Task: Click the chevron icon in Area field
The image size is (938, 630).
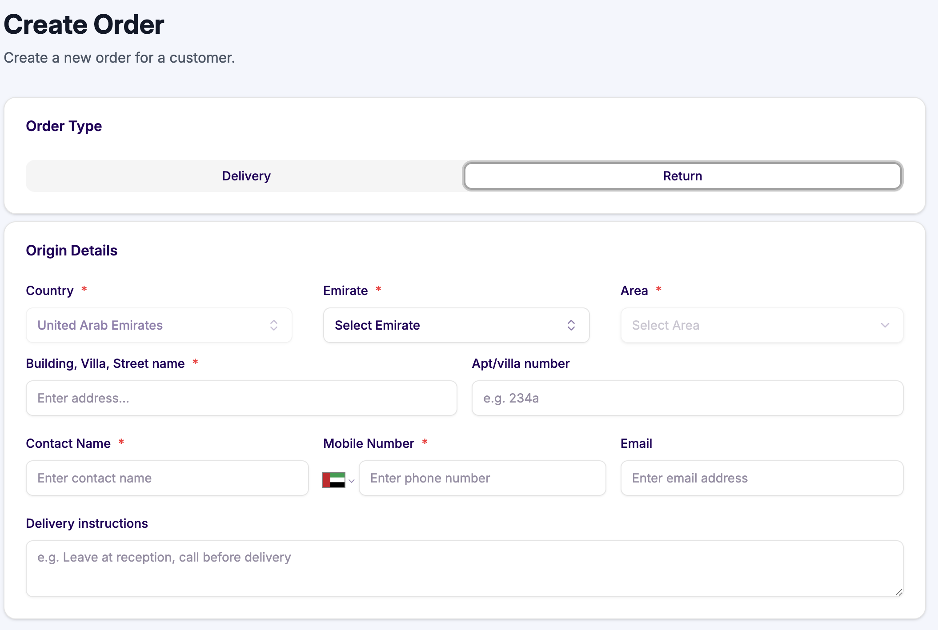Action: coord(885,325)
